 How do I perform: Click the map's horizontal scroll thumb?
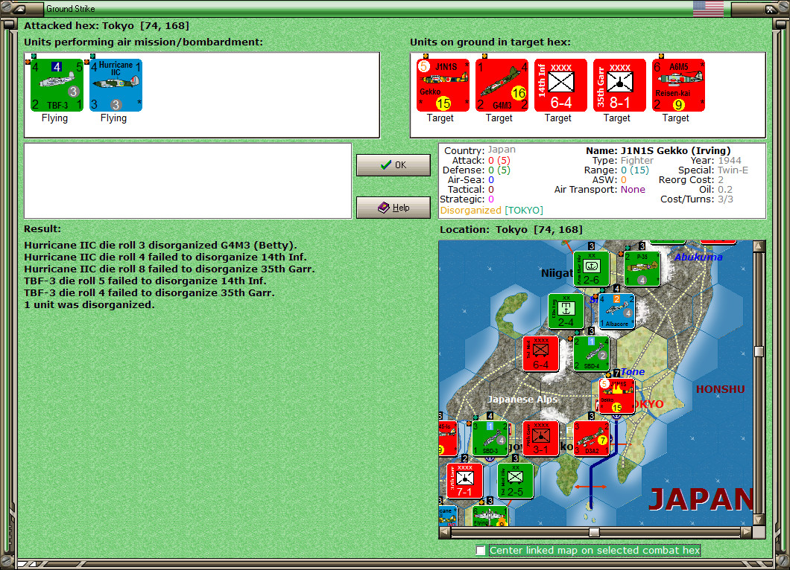coord(595,532)
